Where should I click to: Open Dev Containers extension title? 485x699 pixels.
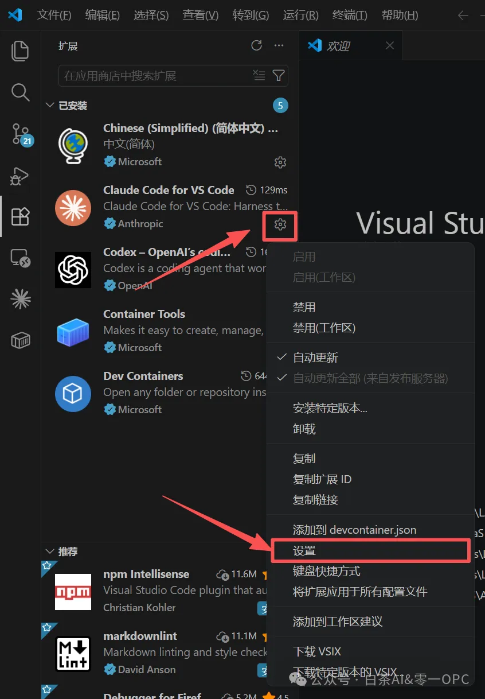[x=143, y=376]
